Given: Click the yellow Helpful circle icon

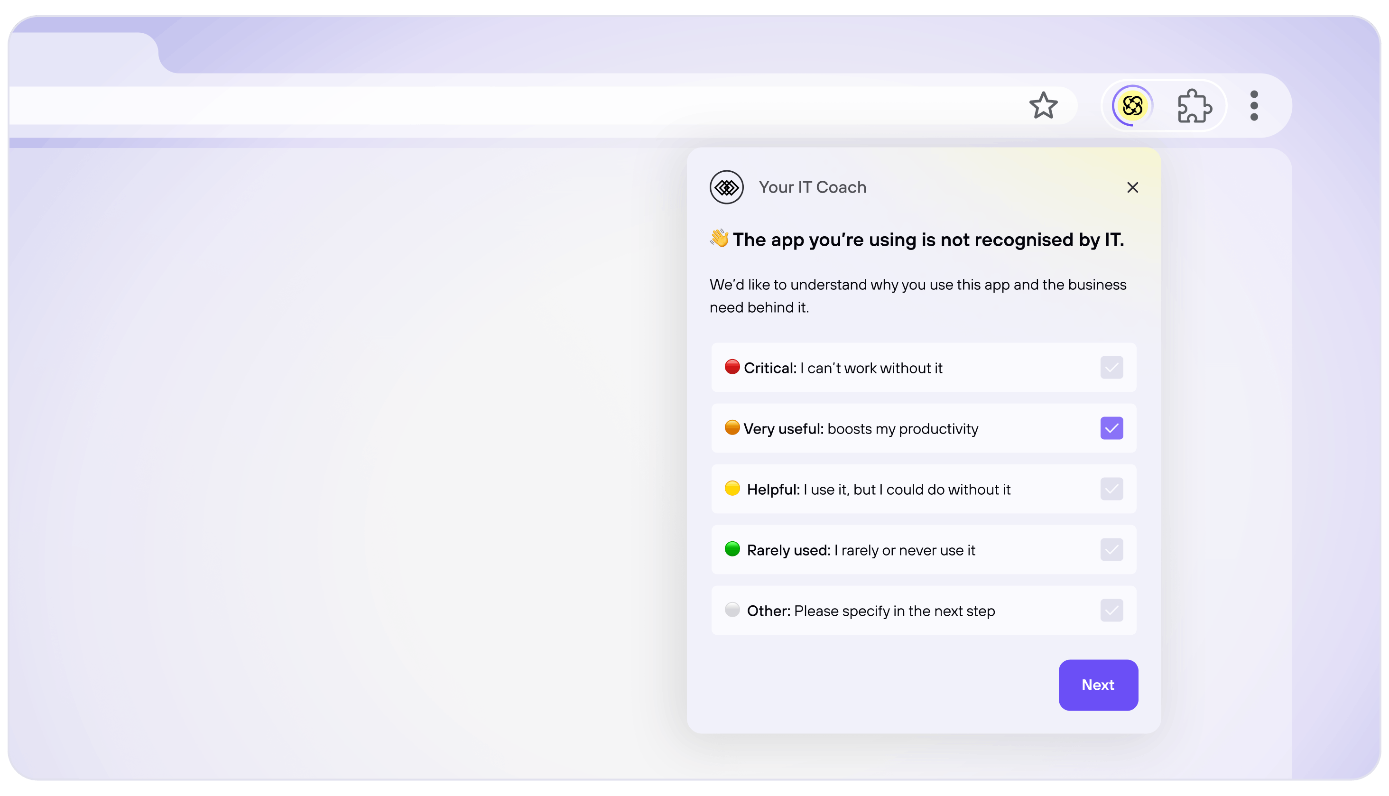Looking at the screenshot, I should pyautogui.click(x=732, y=488).
